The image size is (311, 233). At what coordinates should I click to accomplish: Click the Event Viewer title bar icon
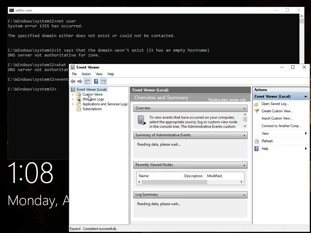[73, 67]
